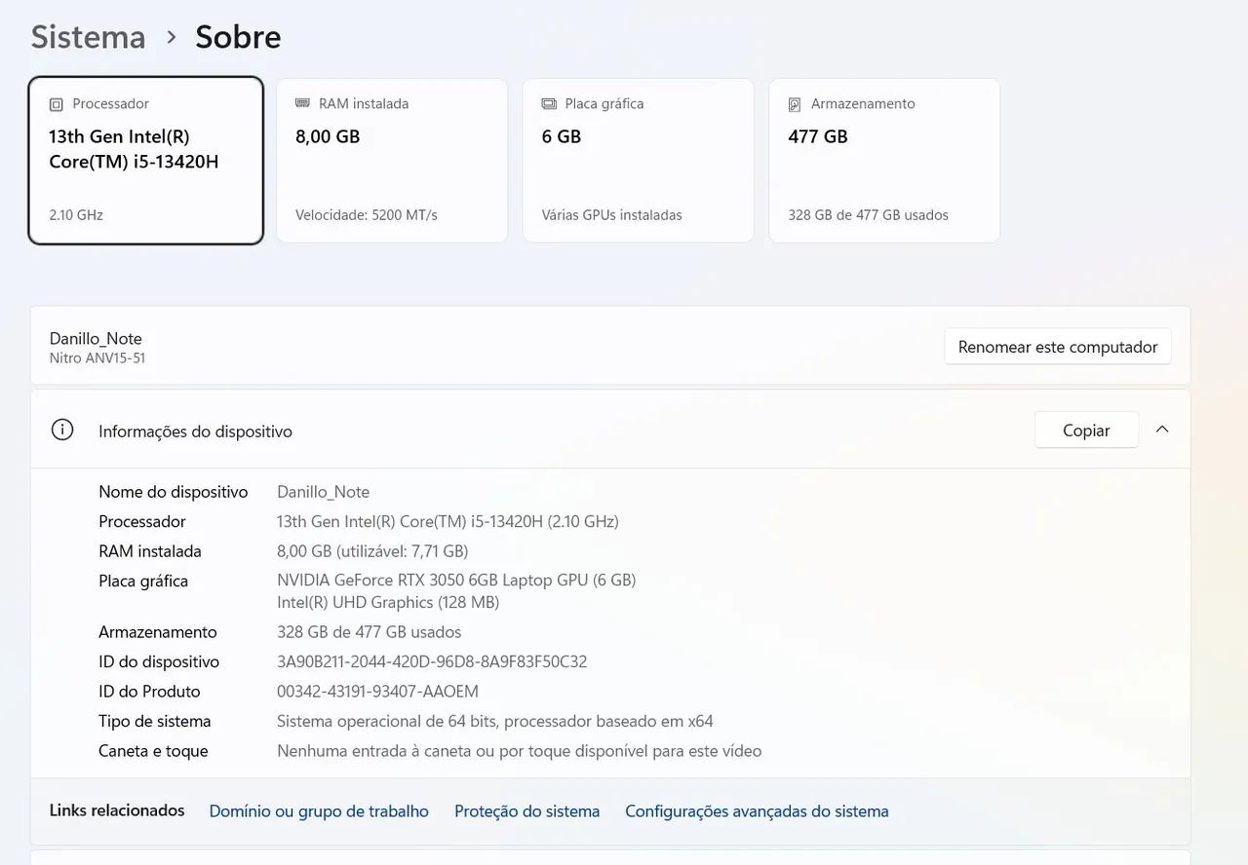Click Renomear este computador button

[1058, 347]
